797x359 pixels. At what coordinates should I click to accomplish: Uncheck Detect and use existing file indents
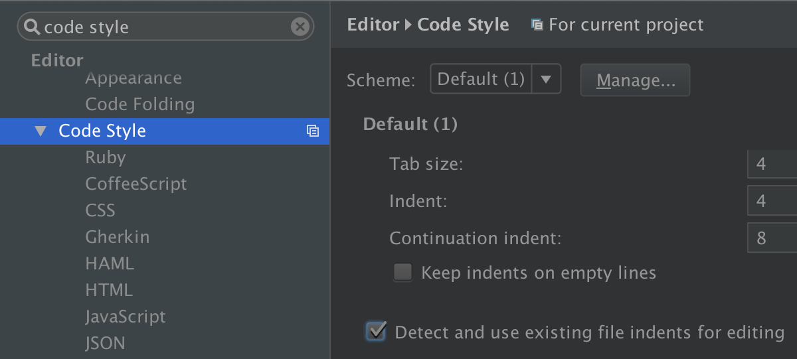[377, 331]
